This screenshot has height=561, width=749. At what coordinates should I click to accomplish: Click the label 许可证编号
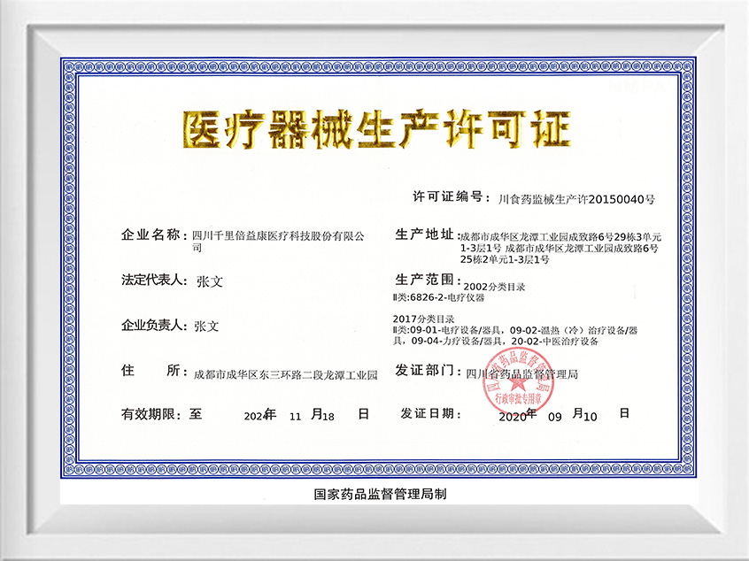451,197
